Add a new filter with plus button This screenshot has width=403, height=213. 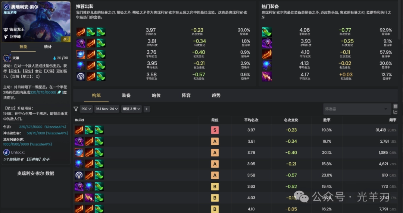point(147,109)
